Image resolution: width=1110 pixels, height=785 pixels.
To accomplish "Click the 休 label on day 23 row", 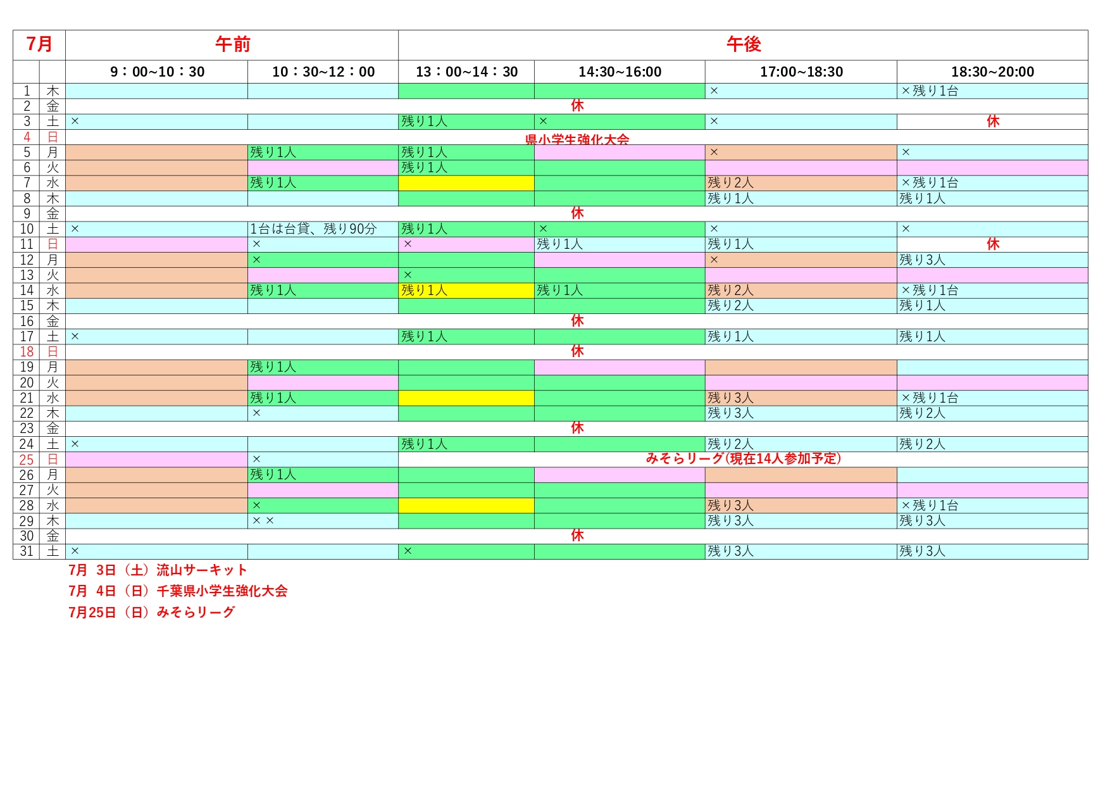I will point(577,429).
